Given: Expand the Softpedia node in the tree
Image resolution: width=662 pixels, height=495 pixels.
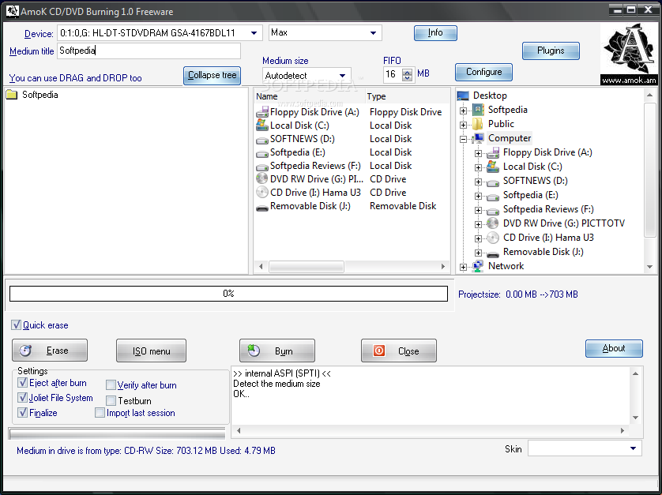Looking at the screenshot, I should [x=463, y=111].
